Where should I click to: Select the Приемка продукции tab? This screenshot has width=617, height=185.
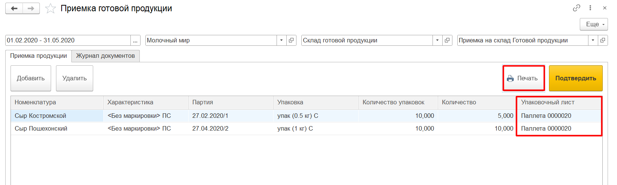pyautogui.click(x=38, y=56)
